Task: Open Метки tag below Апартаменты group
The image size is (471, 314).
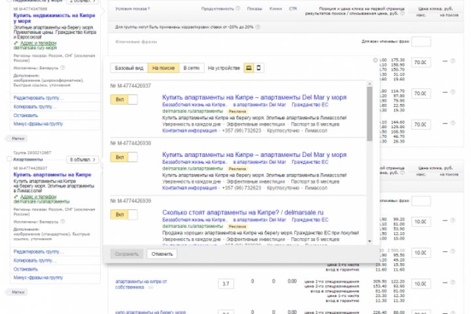Action: (18, 292)
